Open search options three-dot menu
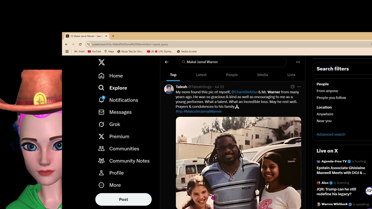The width and height of the screenshot is (372, 209). [x=298, y=62]
